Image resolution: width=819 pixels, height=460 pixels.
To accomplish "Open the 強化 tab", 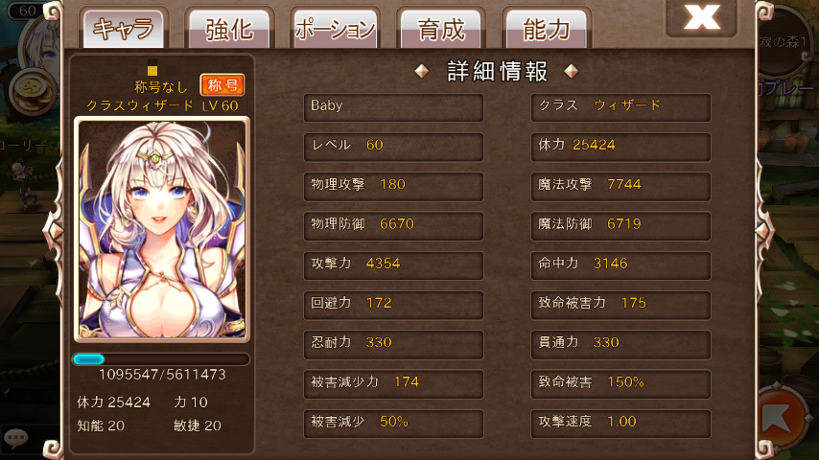I will click(x=229, y=28).
